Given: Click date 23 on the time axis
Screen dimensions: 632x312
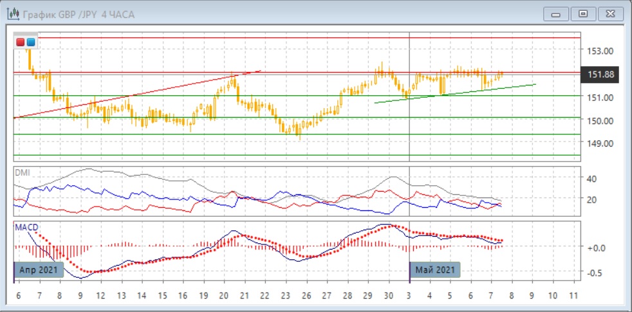Looking at the screenshot, I should [x=285, y=295].
